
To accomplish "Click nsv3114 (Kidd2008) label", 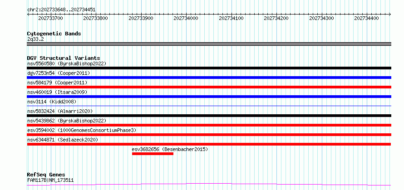I will coord(52,102).
